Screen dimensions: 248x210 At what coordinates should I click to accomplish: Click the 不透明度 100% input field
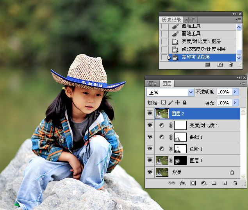[225, 92]
